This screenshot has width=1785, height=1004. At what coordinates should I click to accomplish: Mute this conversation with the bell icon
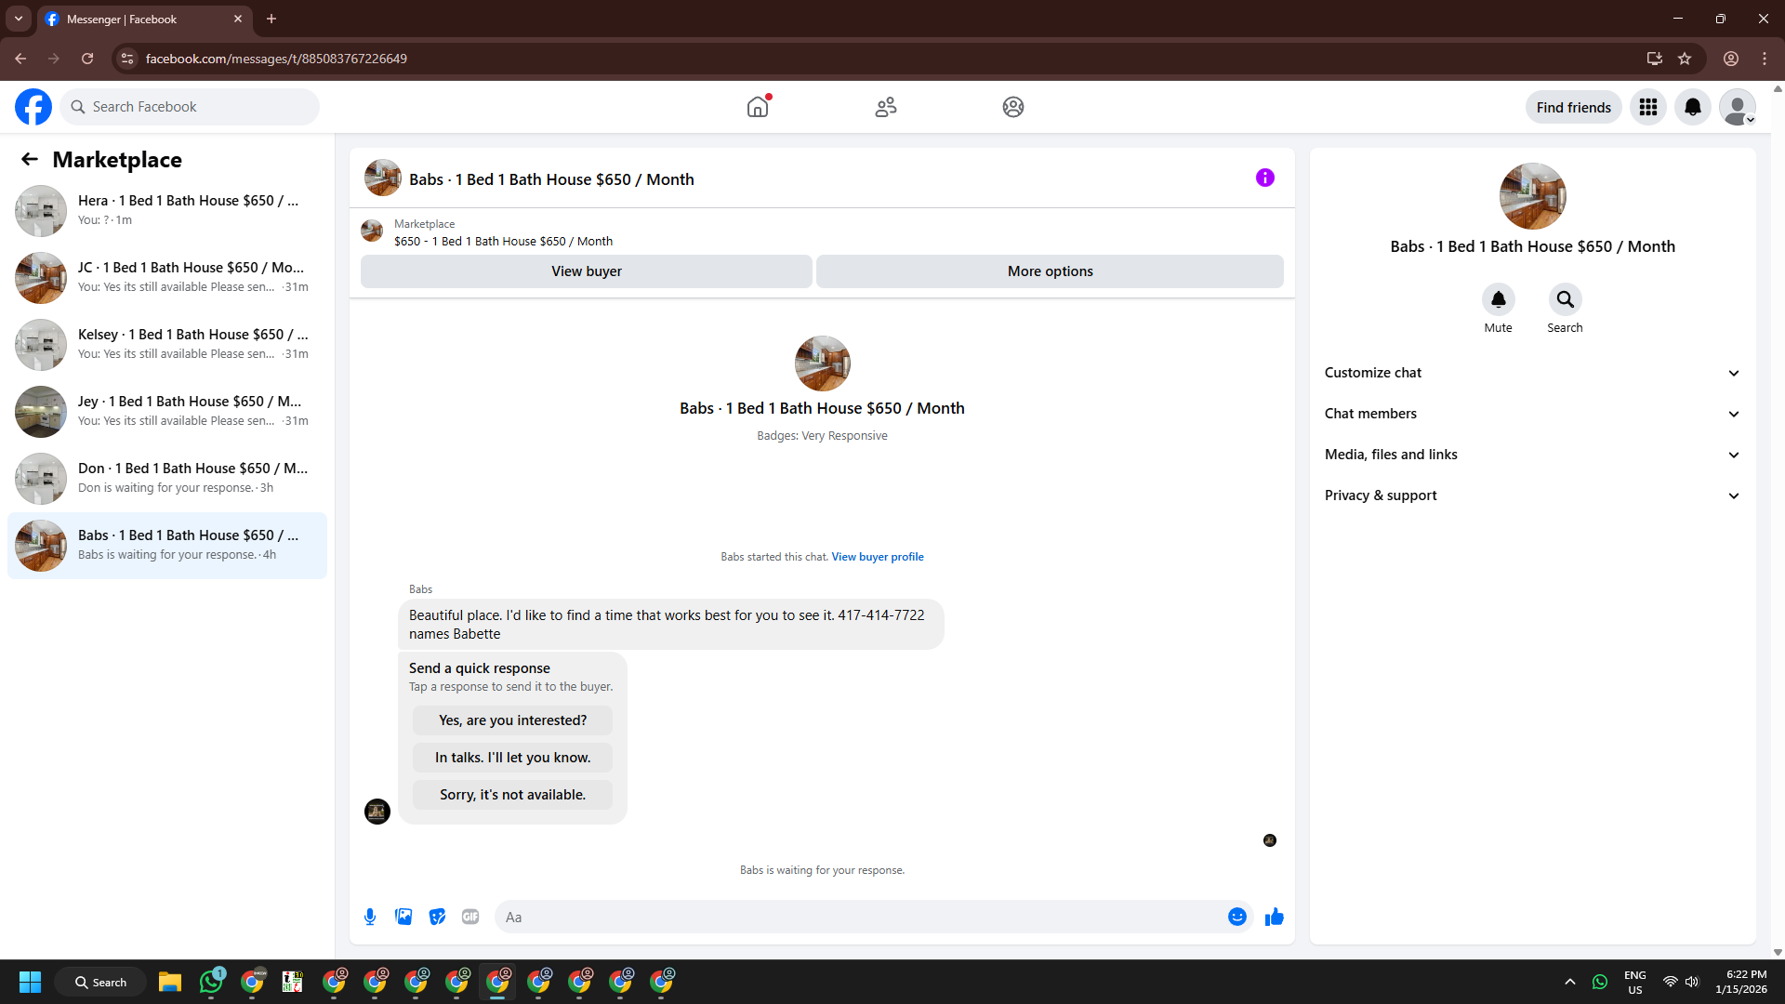[1498, 299]
